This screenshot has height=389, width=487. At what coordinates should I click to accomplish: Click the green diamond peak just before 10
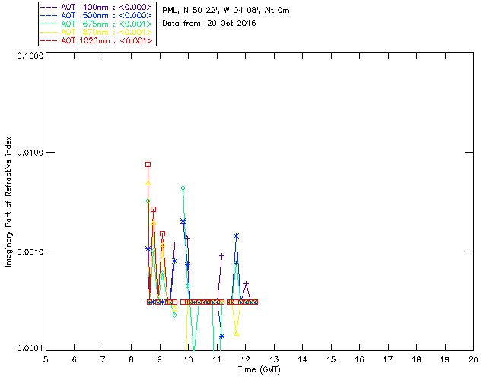pos(183,188)
